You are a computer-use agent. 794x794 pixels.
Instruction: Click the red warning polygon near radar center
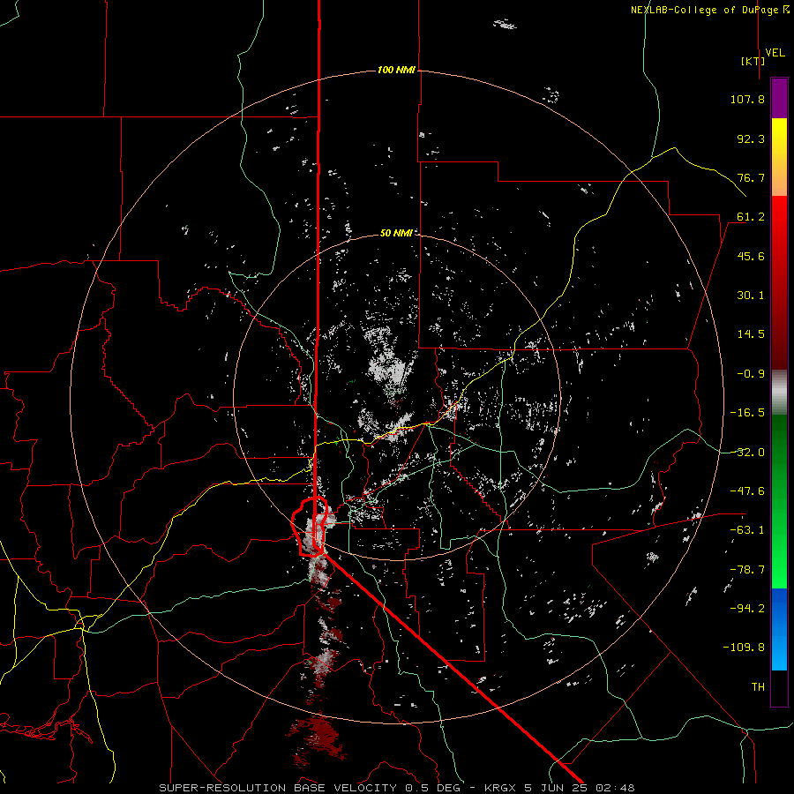[x=309, y=527]
